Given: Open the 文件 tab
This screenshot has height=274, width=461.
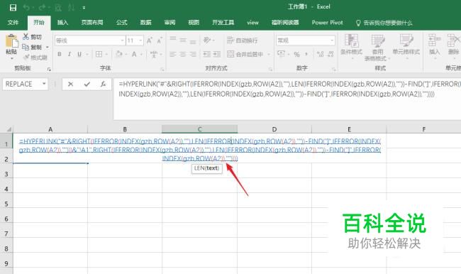Looking at the screenshot, I should pyautogui.click(x=13, y=23).
